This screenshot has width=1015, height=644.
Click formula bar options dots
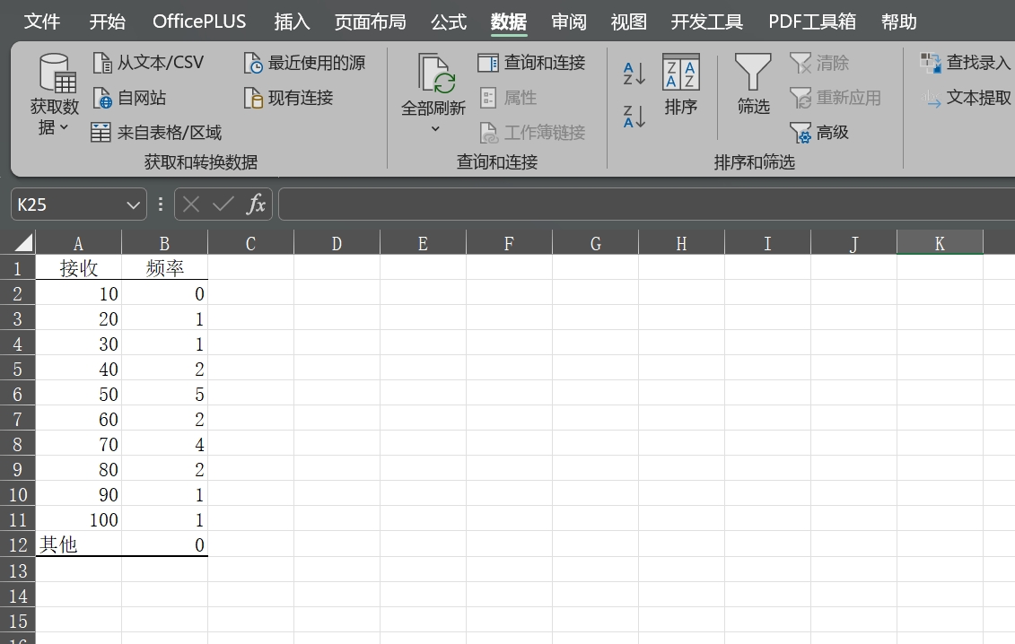click(161, 205)
